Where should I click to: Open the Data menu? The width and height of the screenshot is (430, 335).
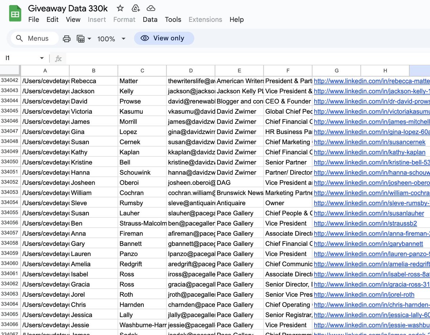tap(150, 19)
